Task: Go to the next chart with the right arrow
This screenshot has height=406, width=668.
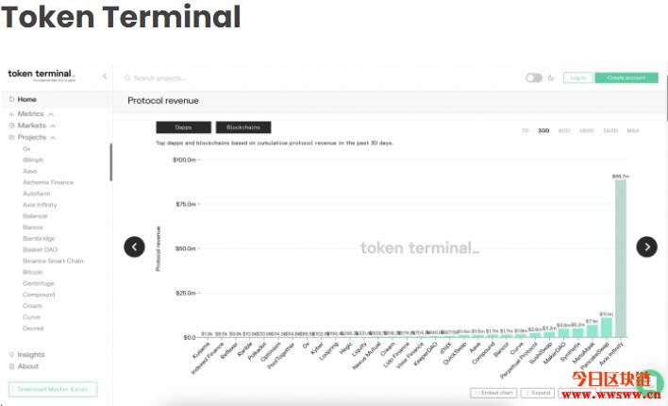Action: pyautogui.click(x=646, y=247)
